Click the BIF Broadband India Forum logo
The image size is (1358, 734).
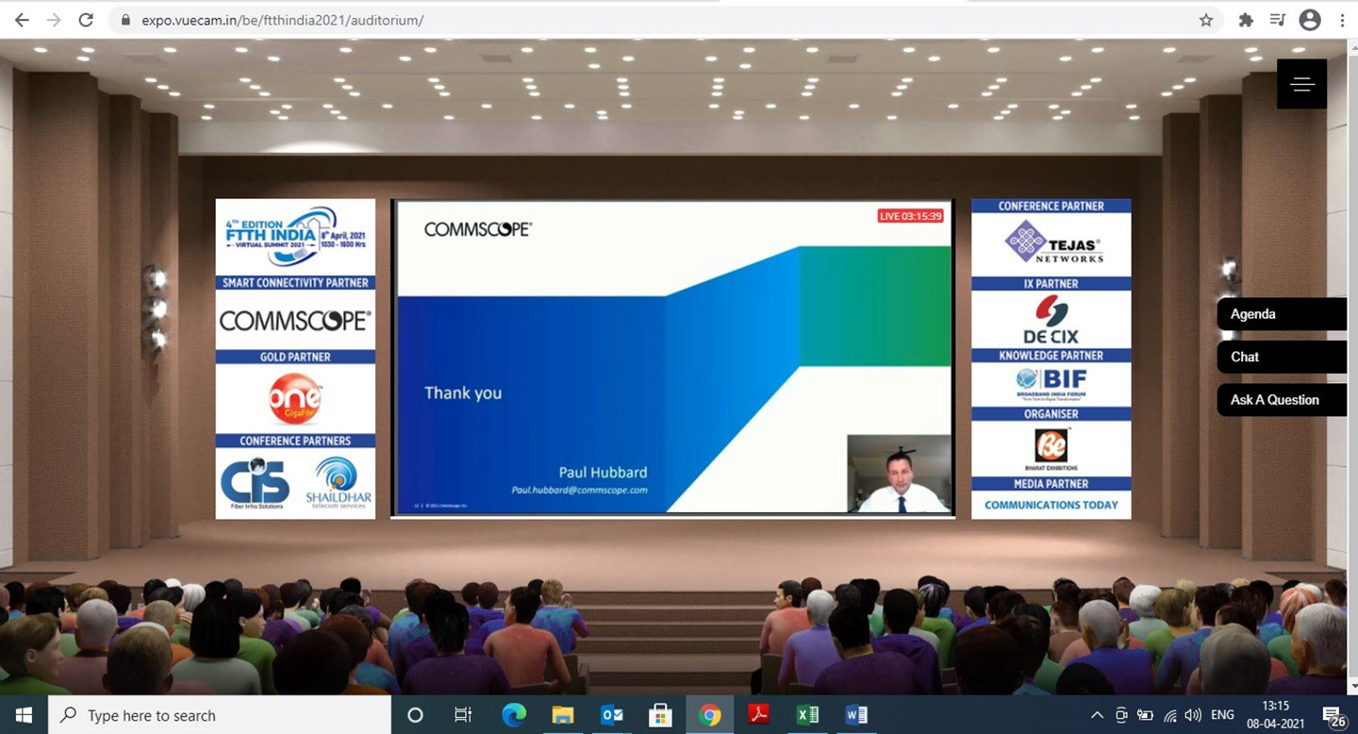tap(1052, 384)
